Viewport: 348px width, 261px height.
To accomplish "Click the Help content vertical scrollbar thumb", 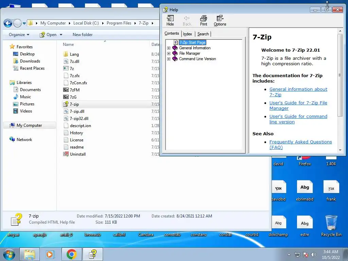I will click(x=340, y=75).
